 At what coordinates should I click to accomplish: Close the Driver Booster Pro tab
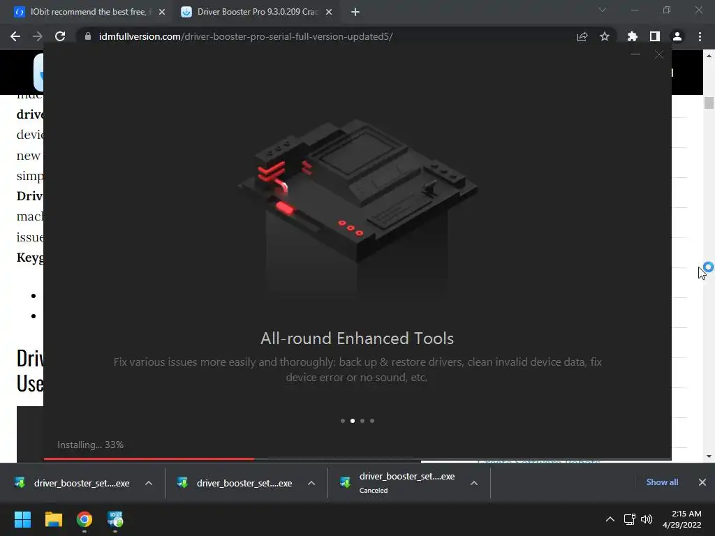[329, 12]
